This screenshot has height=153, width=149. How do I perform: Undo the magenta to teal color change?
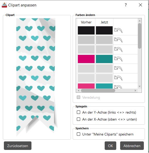tap(118, 59)
